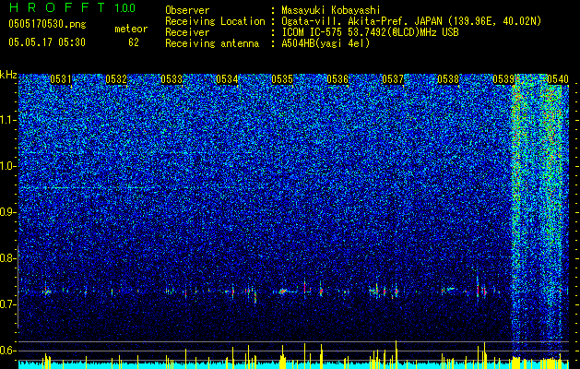Image resolution: width=580 pixels, height=369 pixels.
Task: Click the 0.6 kHz axis tick label
Action: 8,351
